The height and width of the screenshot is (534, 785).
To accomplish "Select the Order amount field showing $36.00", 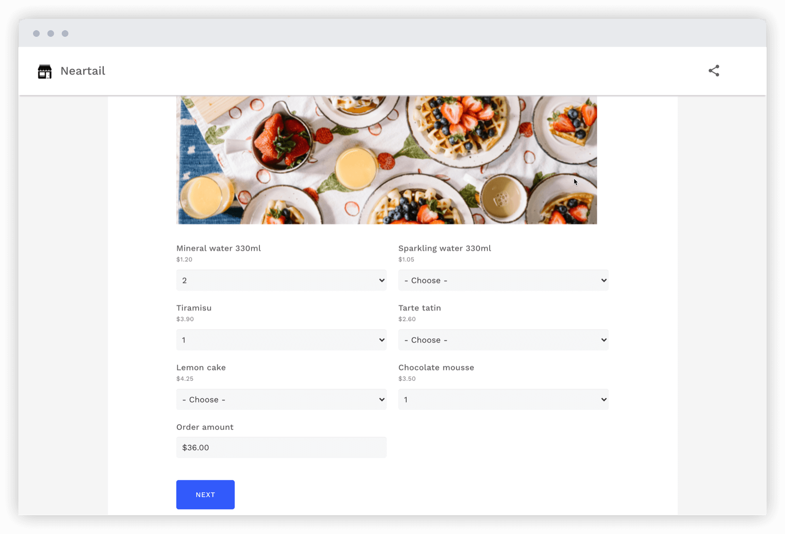I will [x=281, y=447].
